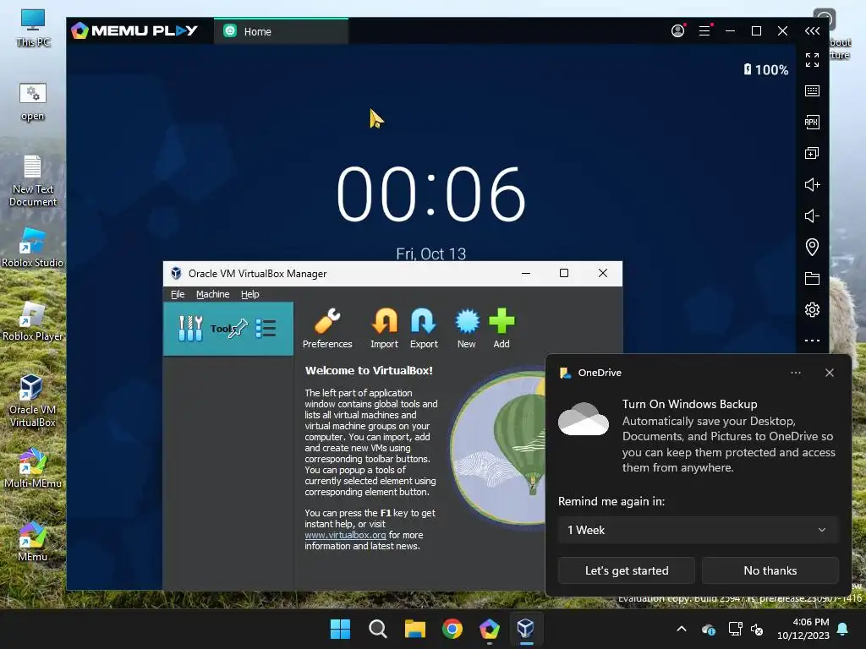Open MEmu multi-instance window icon
This screenshot has width=866, height=649.
click(812, 153)
